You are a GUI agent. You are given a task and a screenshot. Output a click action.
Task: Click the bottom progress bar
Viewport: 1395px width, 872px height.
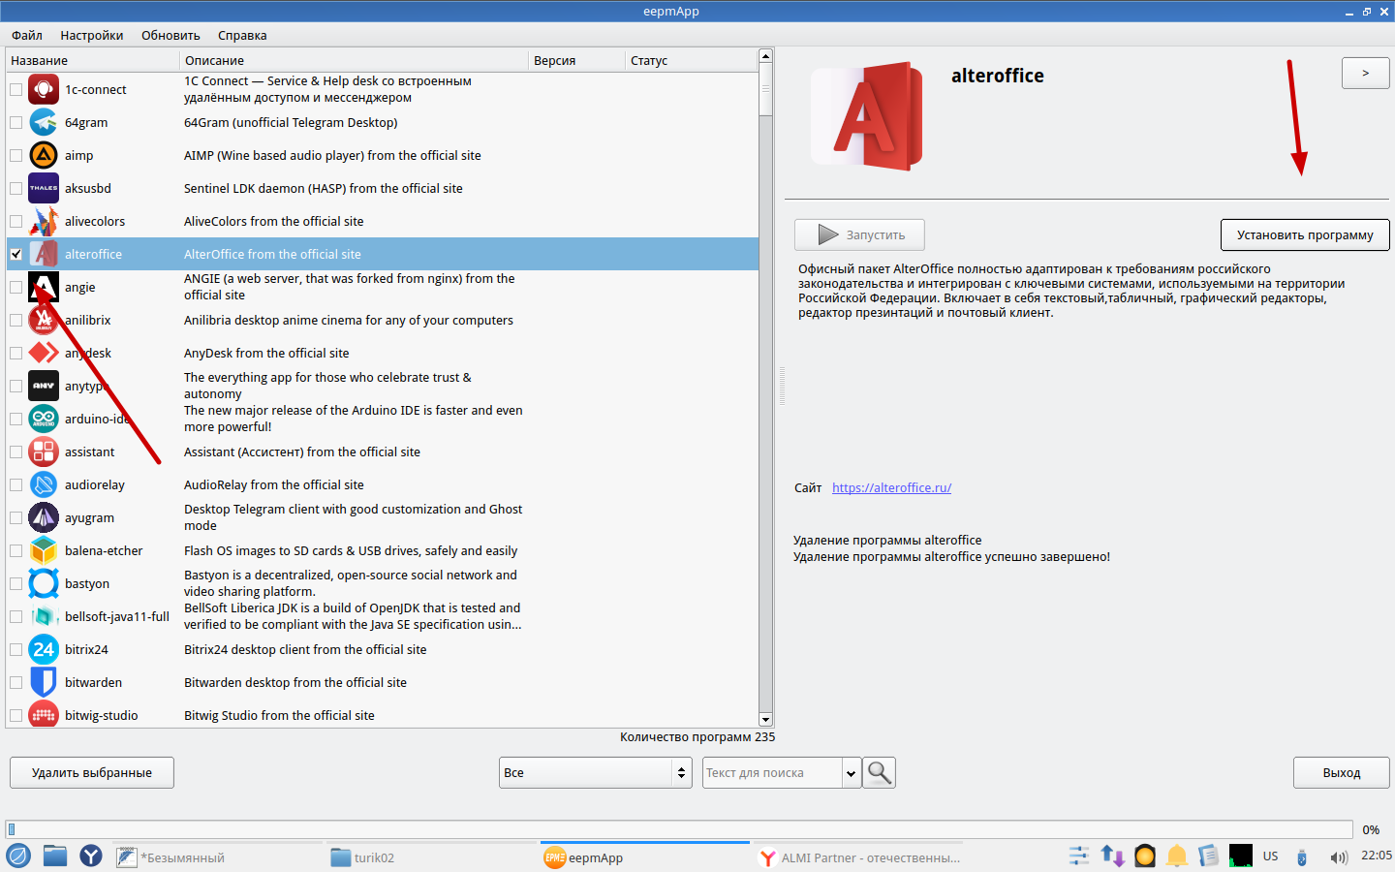(679, 829)
